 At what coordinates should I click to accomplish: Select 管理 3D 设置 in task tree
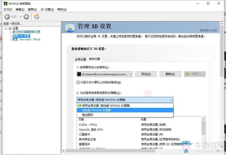pos(21,36)
